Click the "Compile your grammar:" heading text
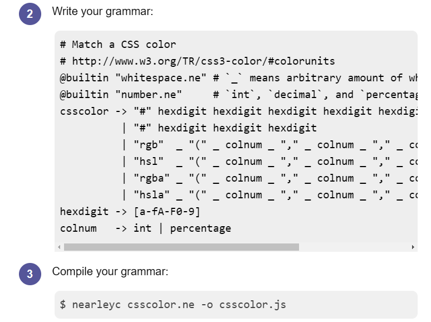The image size is (431, 322). (110, 271)
